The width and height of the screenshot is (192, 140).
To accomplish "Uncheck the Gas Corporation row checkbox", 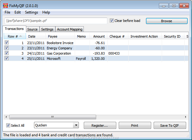I will pos(6,53).
